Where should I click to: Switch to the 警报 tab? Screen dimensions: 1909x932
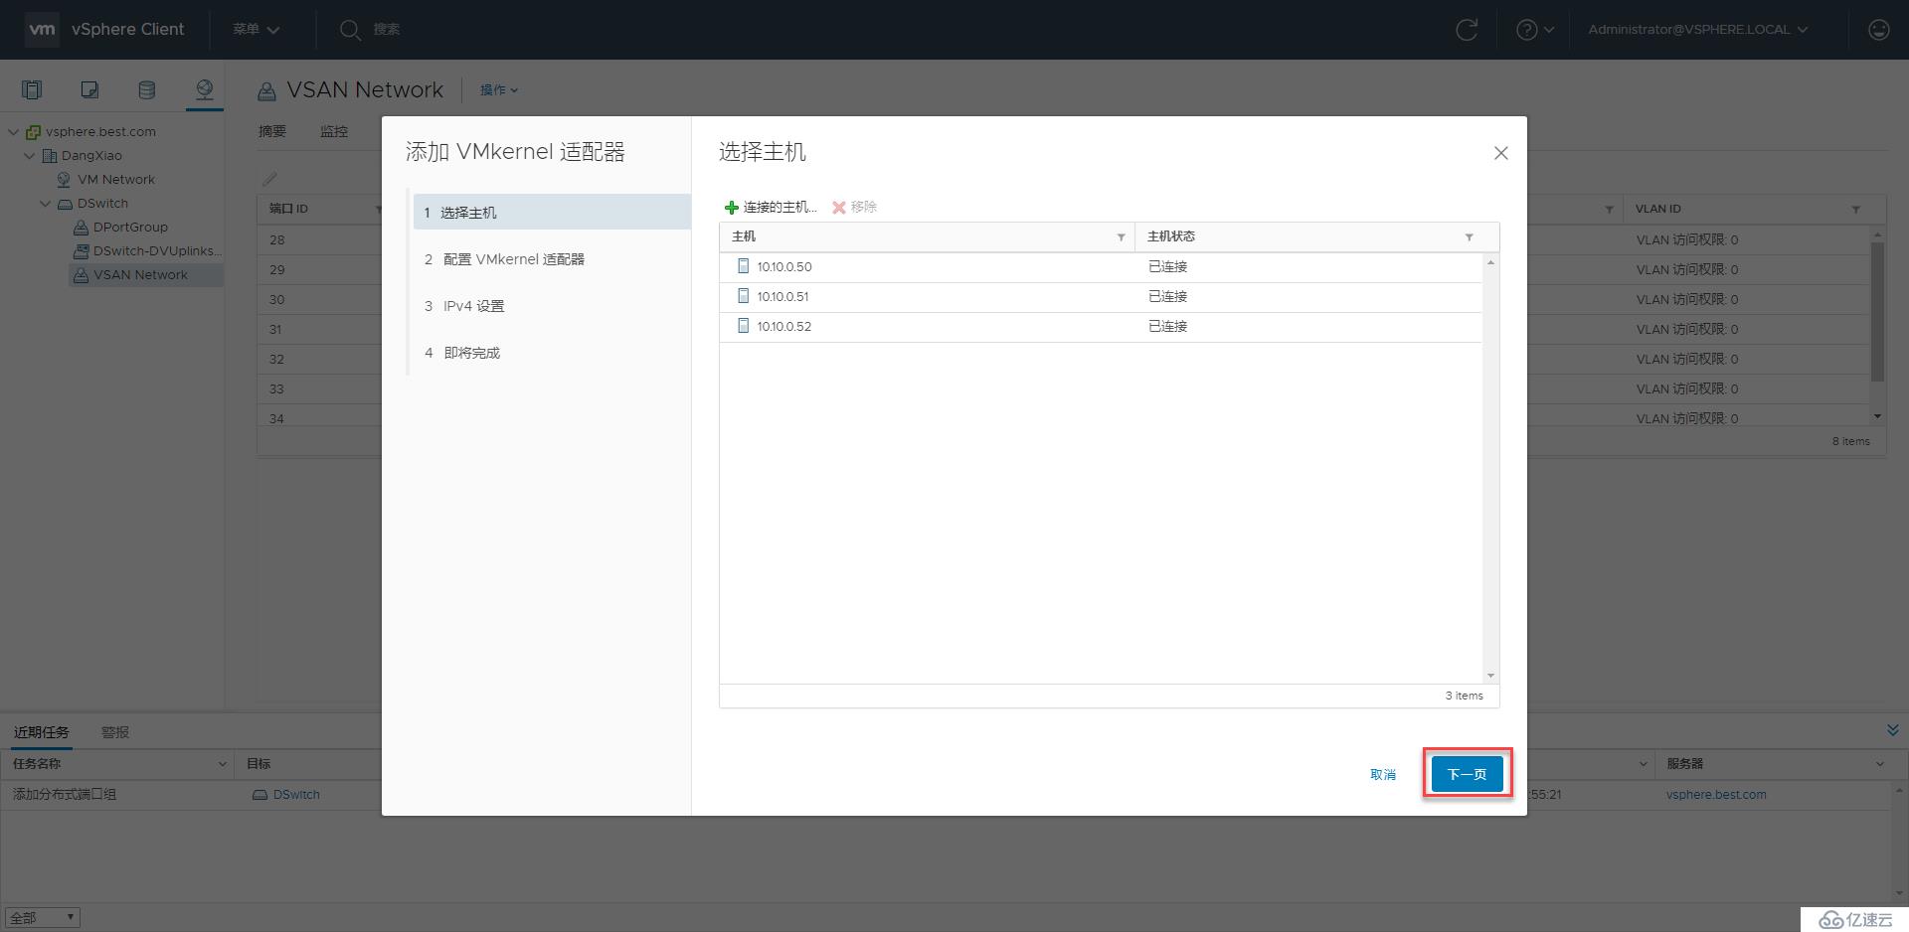(115, 732)
